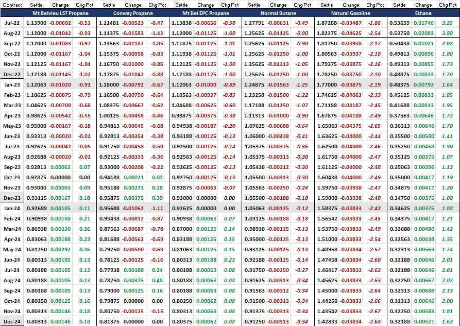Viewport: 460px width, 326px height.
Task: Select Normal Butane change -0.01563
Action: point(278,85)
